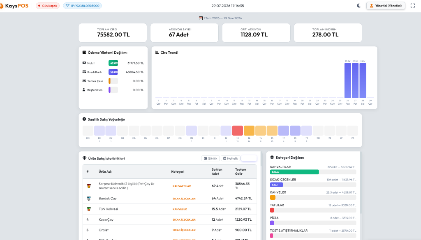Image resolution: width=421 pixels, height=240 pixels.
Task: Click the wallet icon next to Ödeme Yöntemi Dağılımı
Action: (84, 52)
